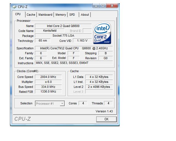Screen dimensions: 176x141
Task: Click the OK button
Action: pyautogui.click(x=106, y=119)
